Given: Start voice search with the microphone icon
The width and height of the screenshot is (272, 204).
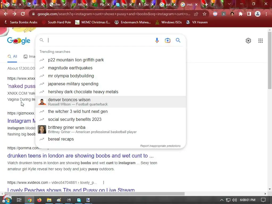Looking at the screenshot, I should [157, 40].
